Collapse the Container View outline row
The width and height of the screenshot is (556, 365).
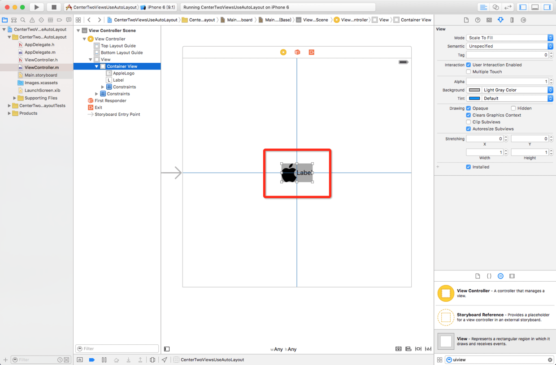pos(96,66)
